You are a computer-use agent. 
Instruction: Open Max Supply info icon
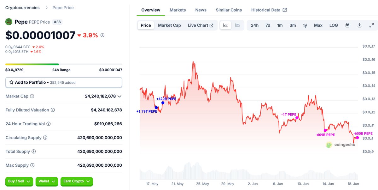(32, 165)
